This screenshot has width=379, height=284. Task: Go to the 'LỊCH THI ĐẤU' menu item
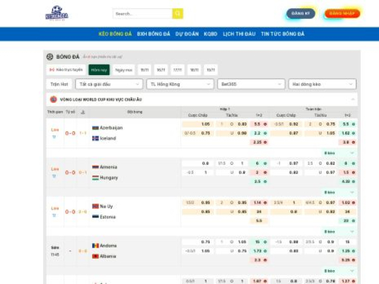[x=239, y=34]
